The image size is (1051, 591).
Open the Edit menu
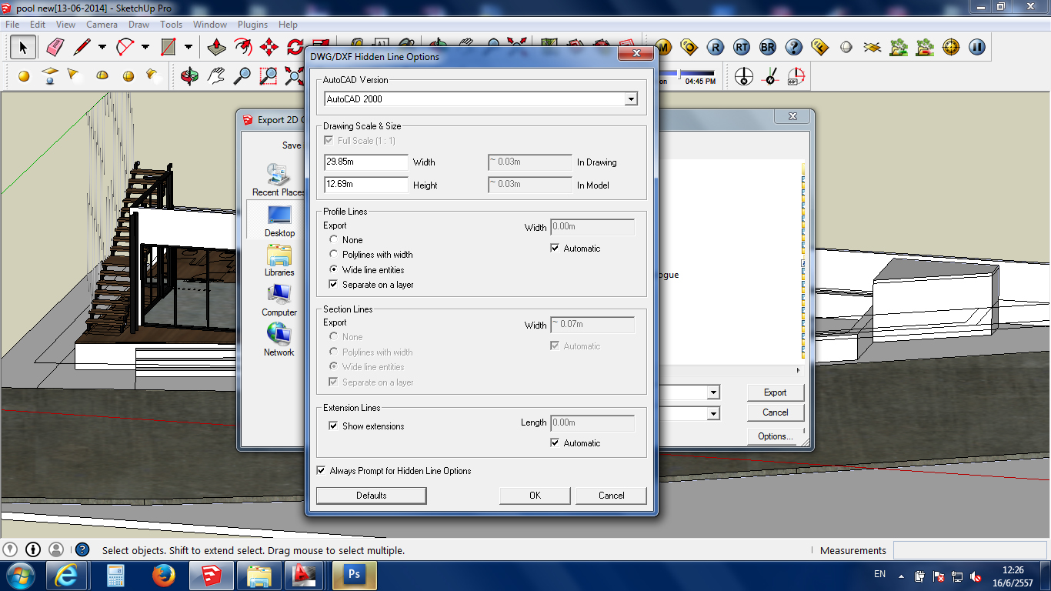(x=38, y=25)
